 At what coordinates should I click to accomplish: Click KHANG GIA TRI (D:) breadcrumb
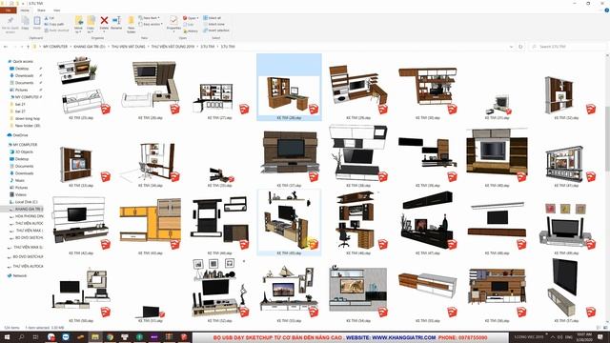tap(90, 47)
